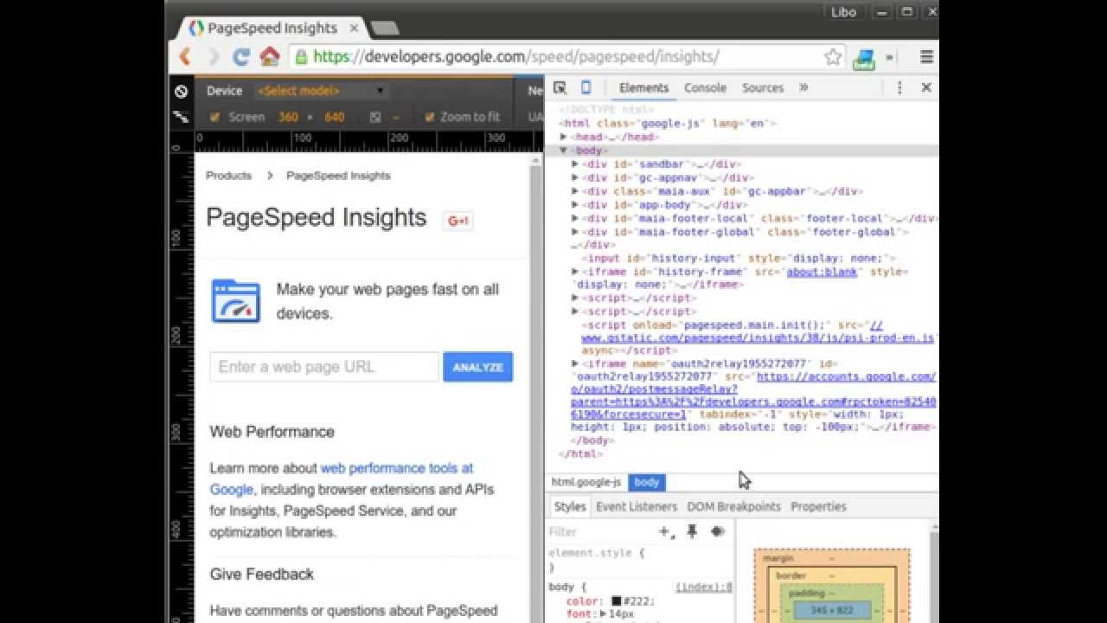Click the about:blank src link
Viewport: 1107px width, 623px height.
pyautogui.click(x=821, y=272)
